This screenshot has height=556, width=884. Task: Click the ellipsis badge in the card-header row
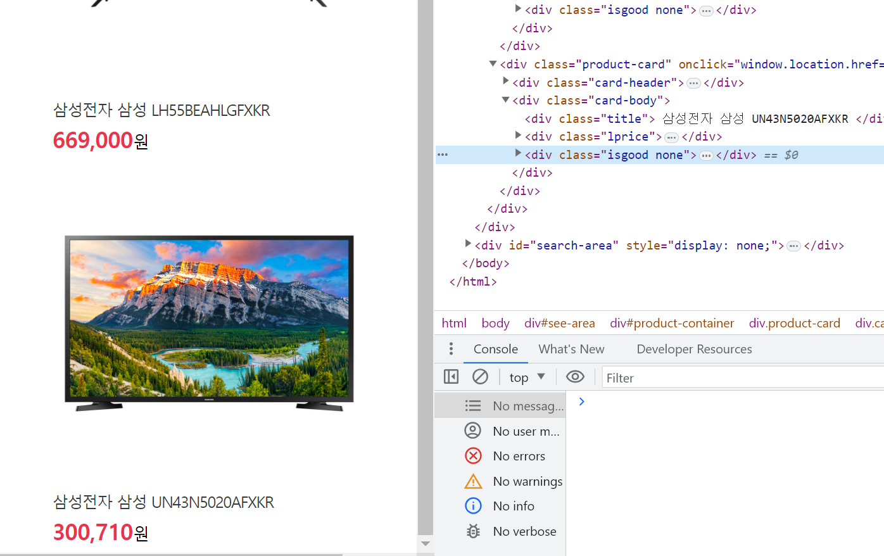point(693,83)
